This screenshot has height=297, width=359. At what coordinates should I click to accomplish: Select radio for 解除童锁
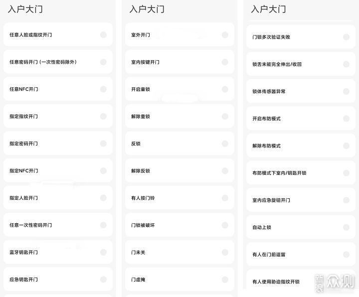(x=225, y=116)
